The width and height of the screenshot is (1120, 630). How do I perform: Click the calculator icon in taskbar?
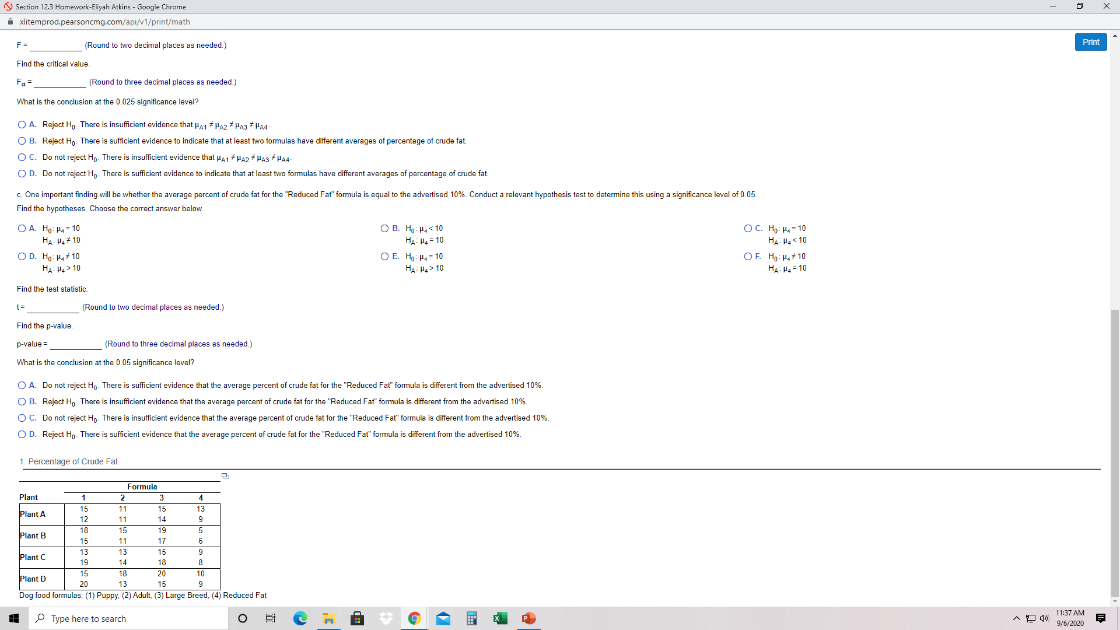pyautogui.click(x=473, y=618)
